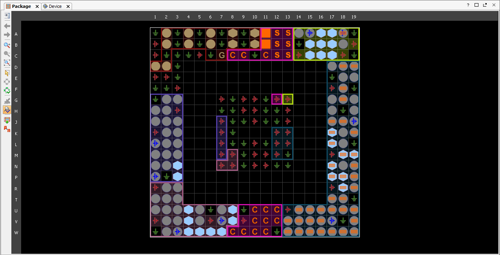Select the light blue hexagon pin at N3
Screen dimensions: 500x255
coord(177,165)
